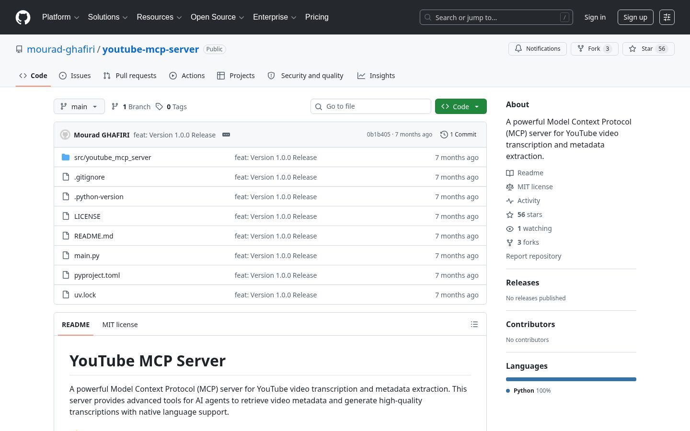Open the main branch selector dropdown
690x431 pixels.
[x=79, y=106]
